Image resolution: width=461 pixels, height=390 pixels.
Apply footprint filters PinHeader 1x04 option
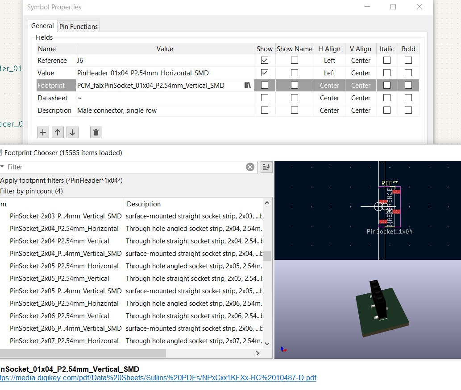pyautogui.click(x=62, y=181)
